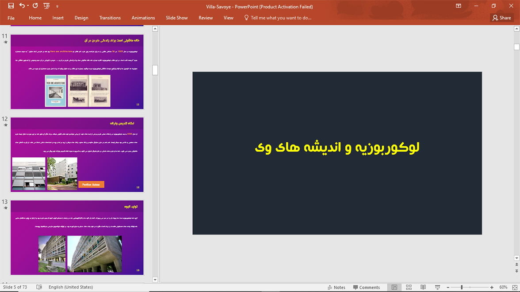Click the lightbulb icon beside Tell me
The height and width of the screenshot is (292, 520).
pos(246,18)
